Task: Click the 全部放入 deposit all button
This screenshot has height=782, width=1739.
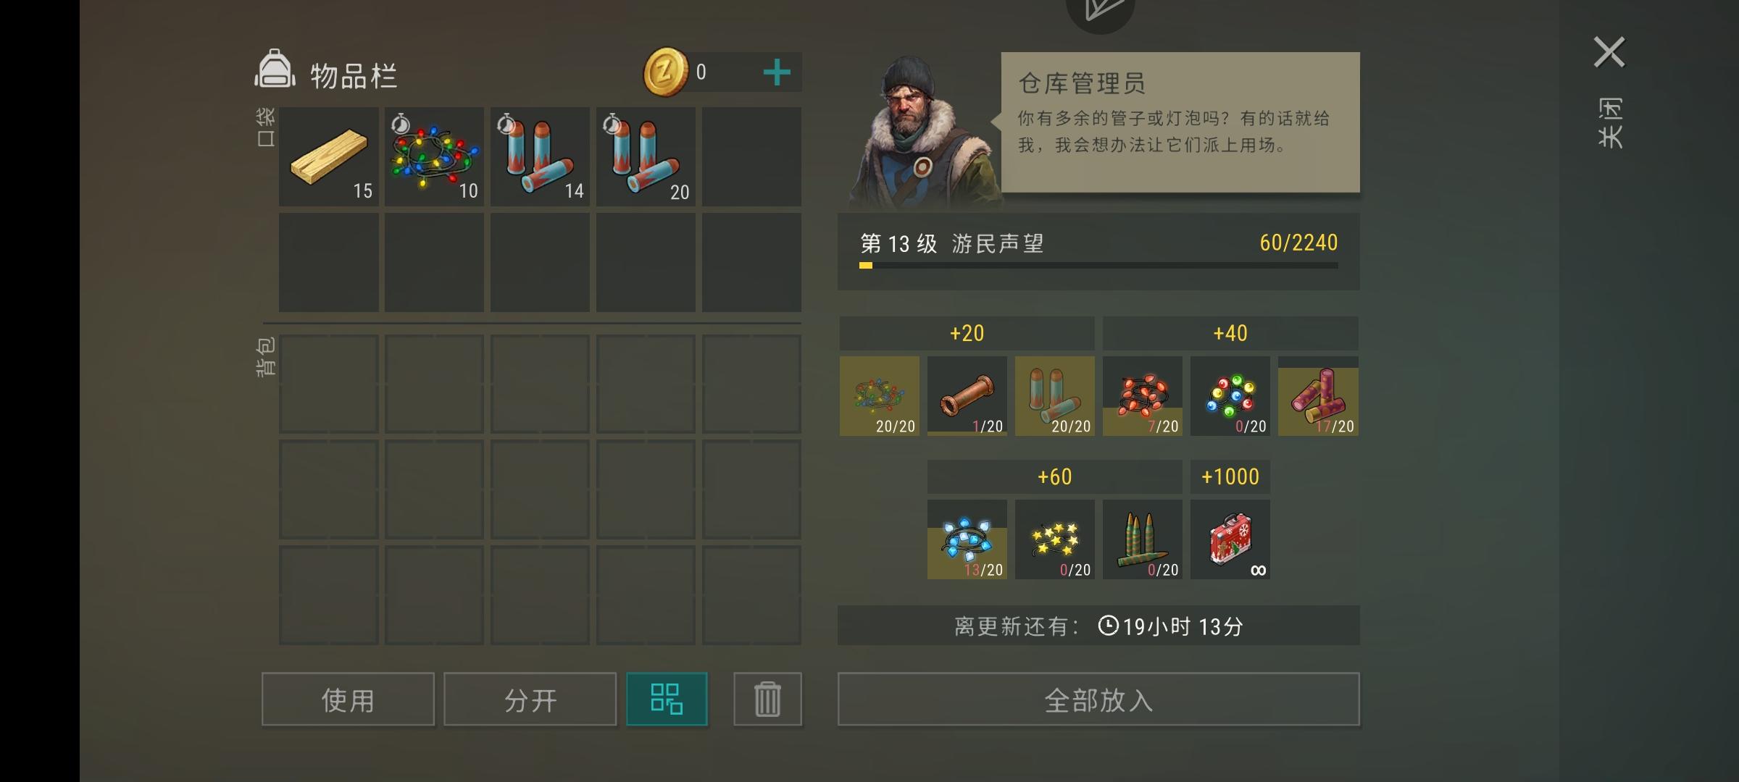Action: click(x=1098, y=699)
